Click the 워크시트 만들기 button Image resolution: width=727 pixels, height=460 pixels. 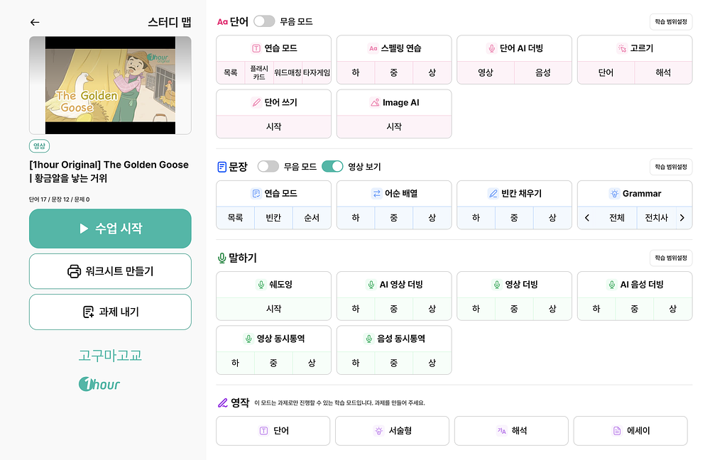click(x=110, y=271)
